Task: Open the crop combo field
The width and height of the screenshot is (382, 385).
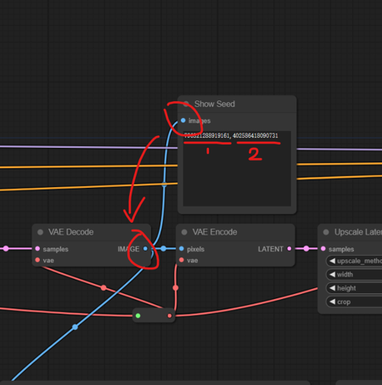Action: pyautogui.click(x=354, y=302)
